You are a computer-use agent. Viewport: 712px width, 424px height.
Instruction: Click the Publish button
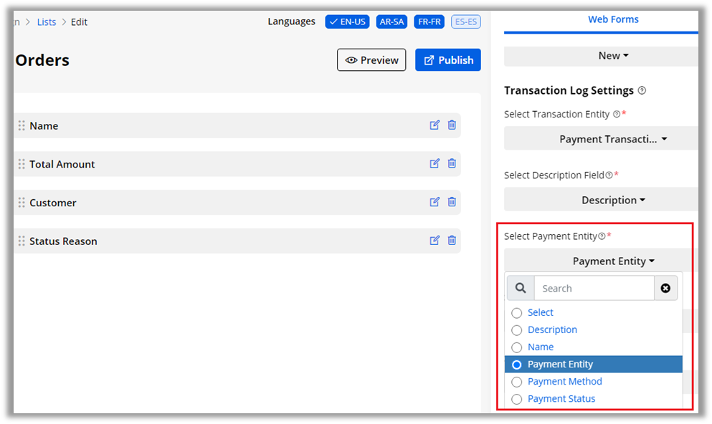[447, 60]
